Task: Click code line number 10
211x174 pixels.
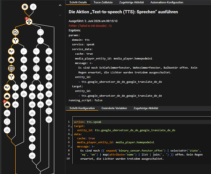Action: [68, 159]
